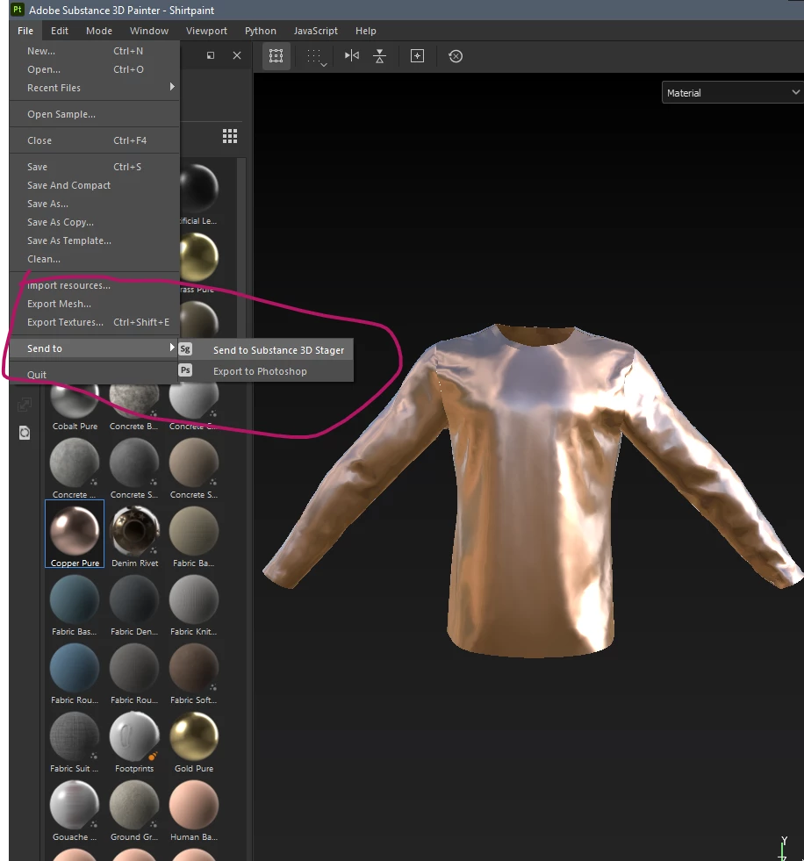The width and height of the screenshot is (804, 861).
Task: Open the JavaScript menu
Action: (315, 31)
